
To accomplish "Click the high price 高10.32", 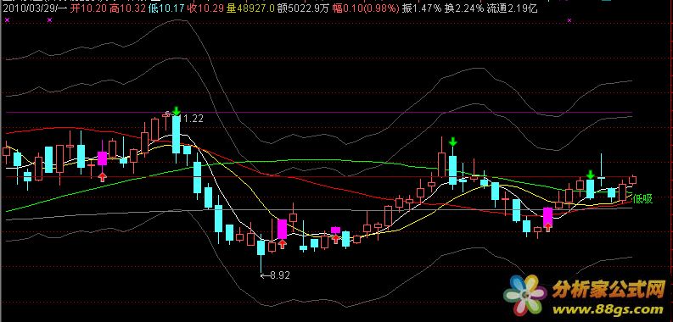I will [127, 8].
